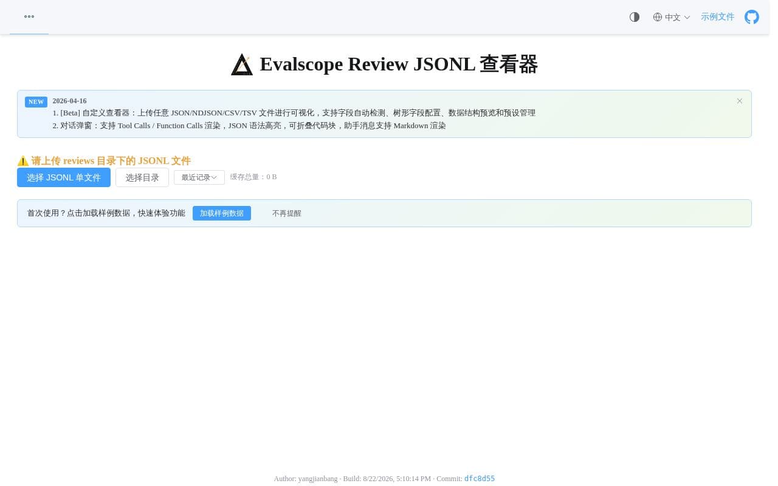Screen dimensions: 778x486
Task: Open the 示例文件 link
Action: tap(717, 17)
